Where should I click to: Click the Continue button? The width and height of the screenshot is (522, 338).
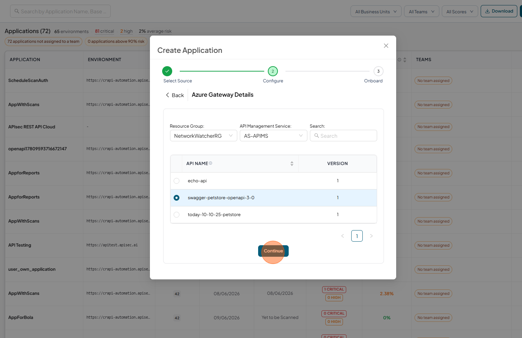pyautogui.click(x=273, y=251)
